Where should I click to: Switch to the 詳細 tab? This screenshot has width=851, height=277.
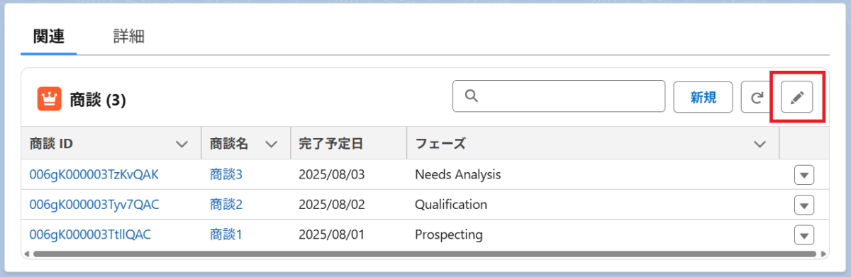pyautogui.click(x=129, y=37)
